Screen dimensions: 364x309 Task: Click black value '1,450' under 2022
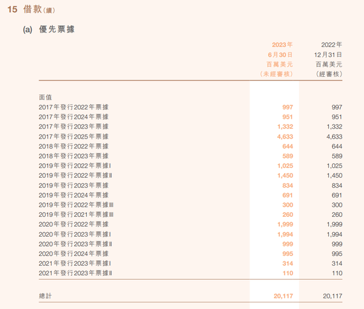click(x=334, y=176)
